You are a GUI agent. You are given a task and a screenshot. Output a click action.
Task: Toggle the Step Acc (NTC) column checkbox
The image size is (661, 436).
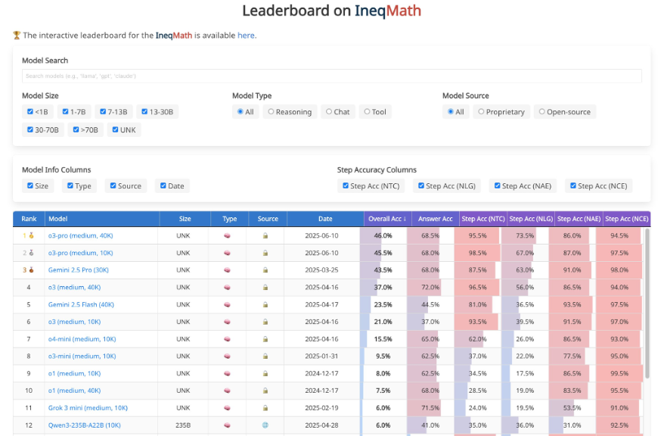(346, 185)
